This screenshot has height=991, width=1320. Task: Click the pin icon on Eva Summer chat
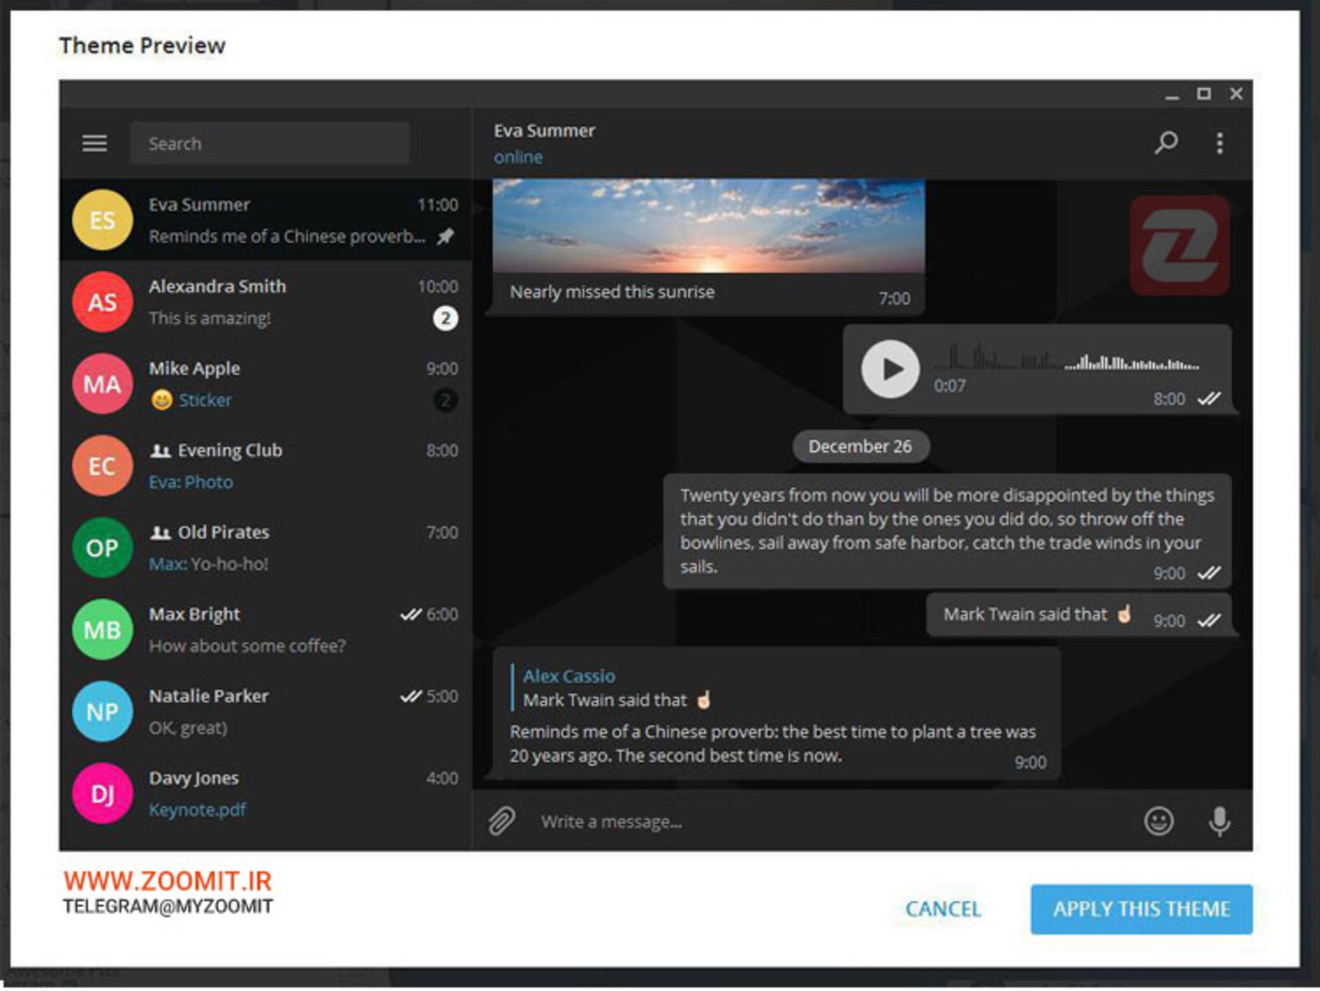(445, 237)
